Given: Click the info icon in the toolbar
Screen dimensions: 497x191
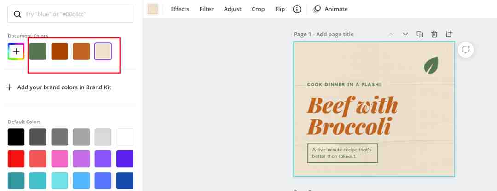Looking at the screenshot, I should (297, 9).
